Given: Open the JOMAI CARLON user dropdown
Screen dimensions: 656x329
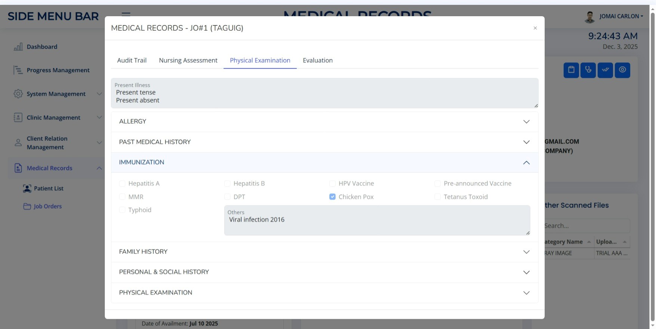Looking at the screenshot, I should click(x=621, y=16).
